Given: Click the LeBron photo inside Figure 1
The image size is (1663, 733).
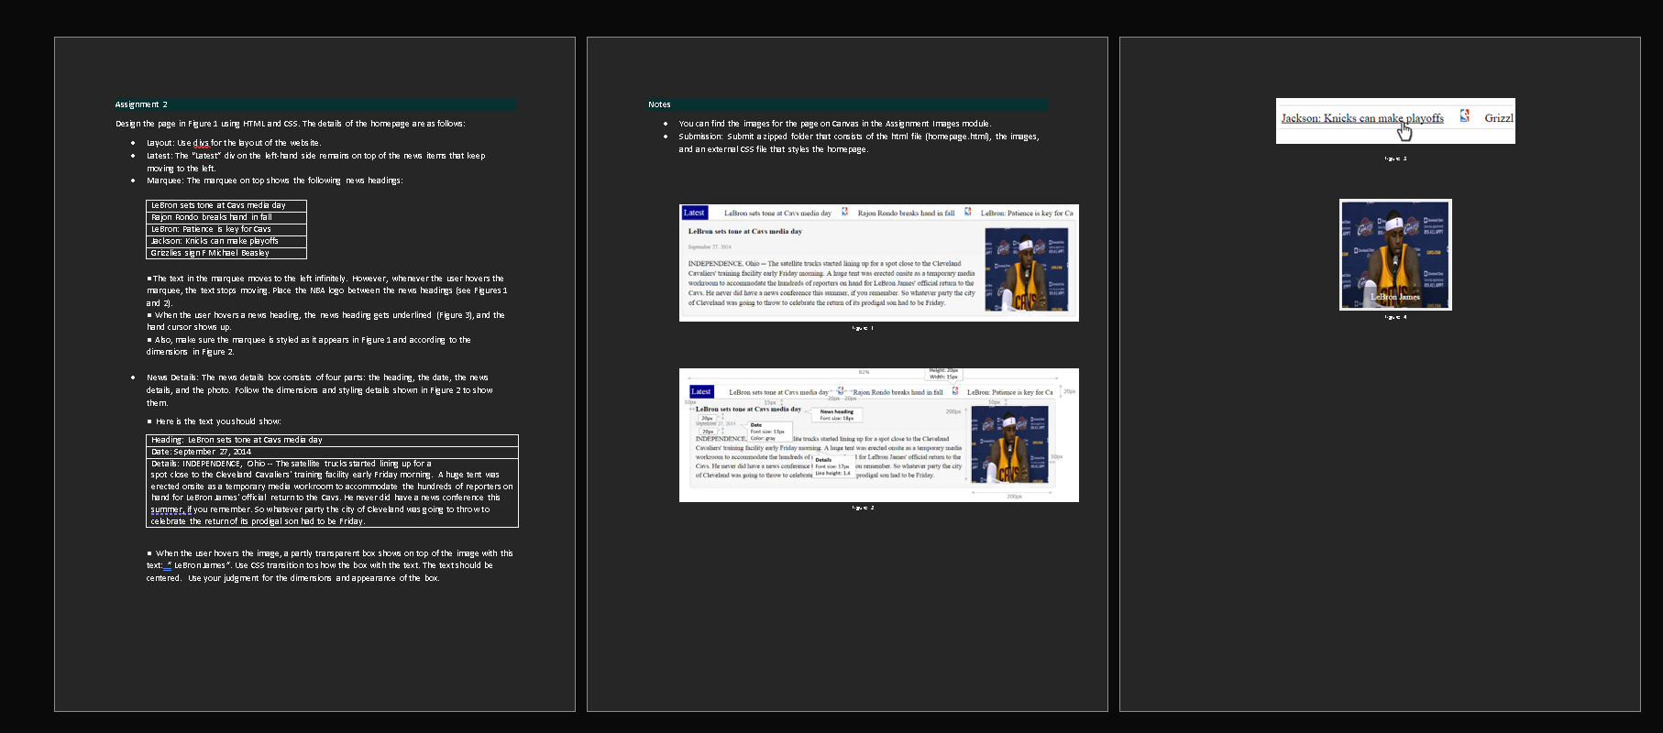Looking at the screenshot, I should 1026,269.
